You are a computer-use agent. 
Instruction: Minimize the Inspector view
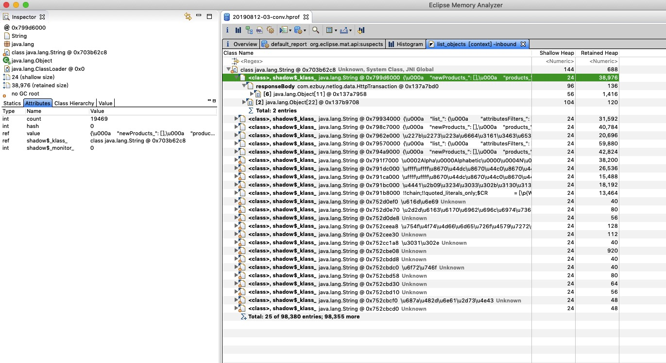[199, 16]
